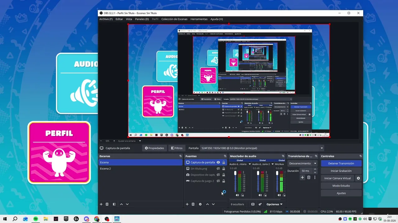Undock the Escenas panel

[180, 156]
